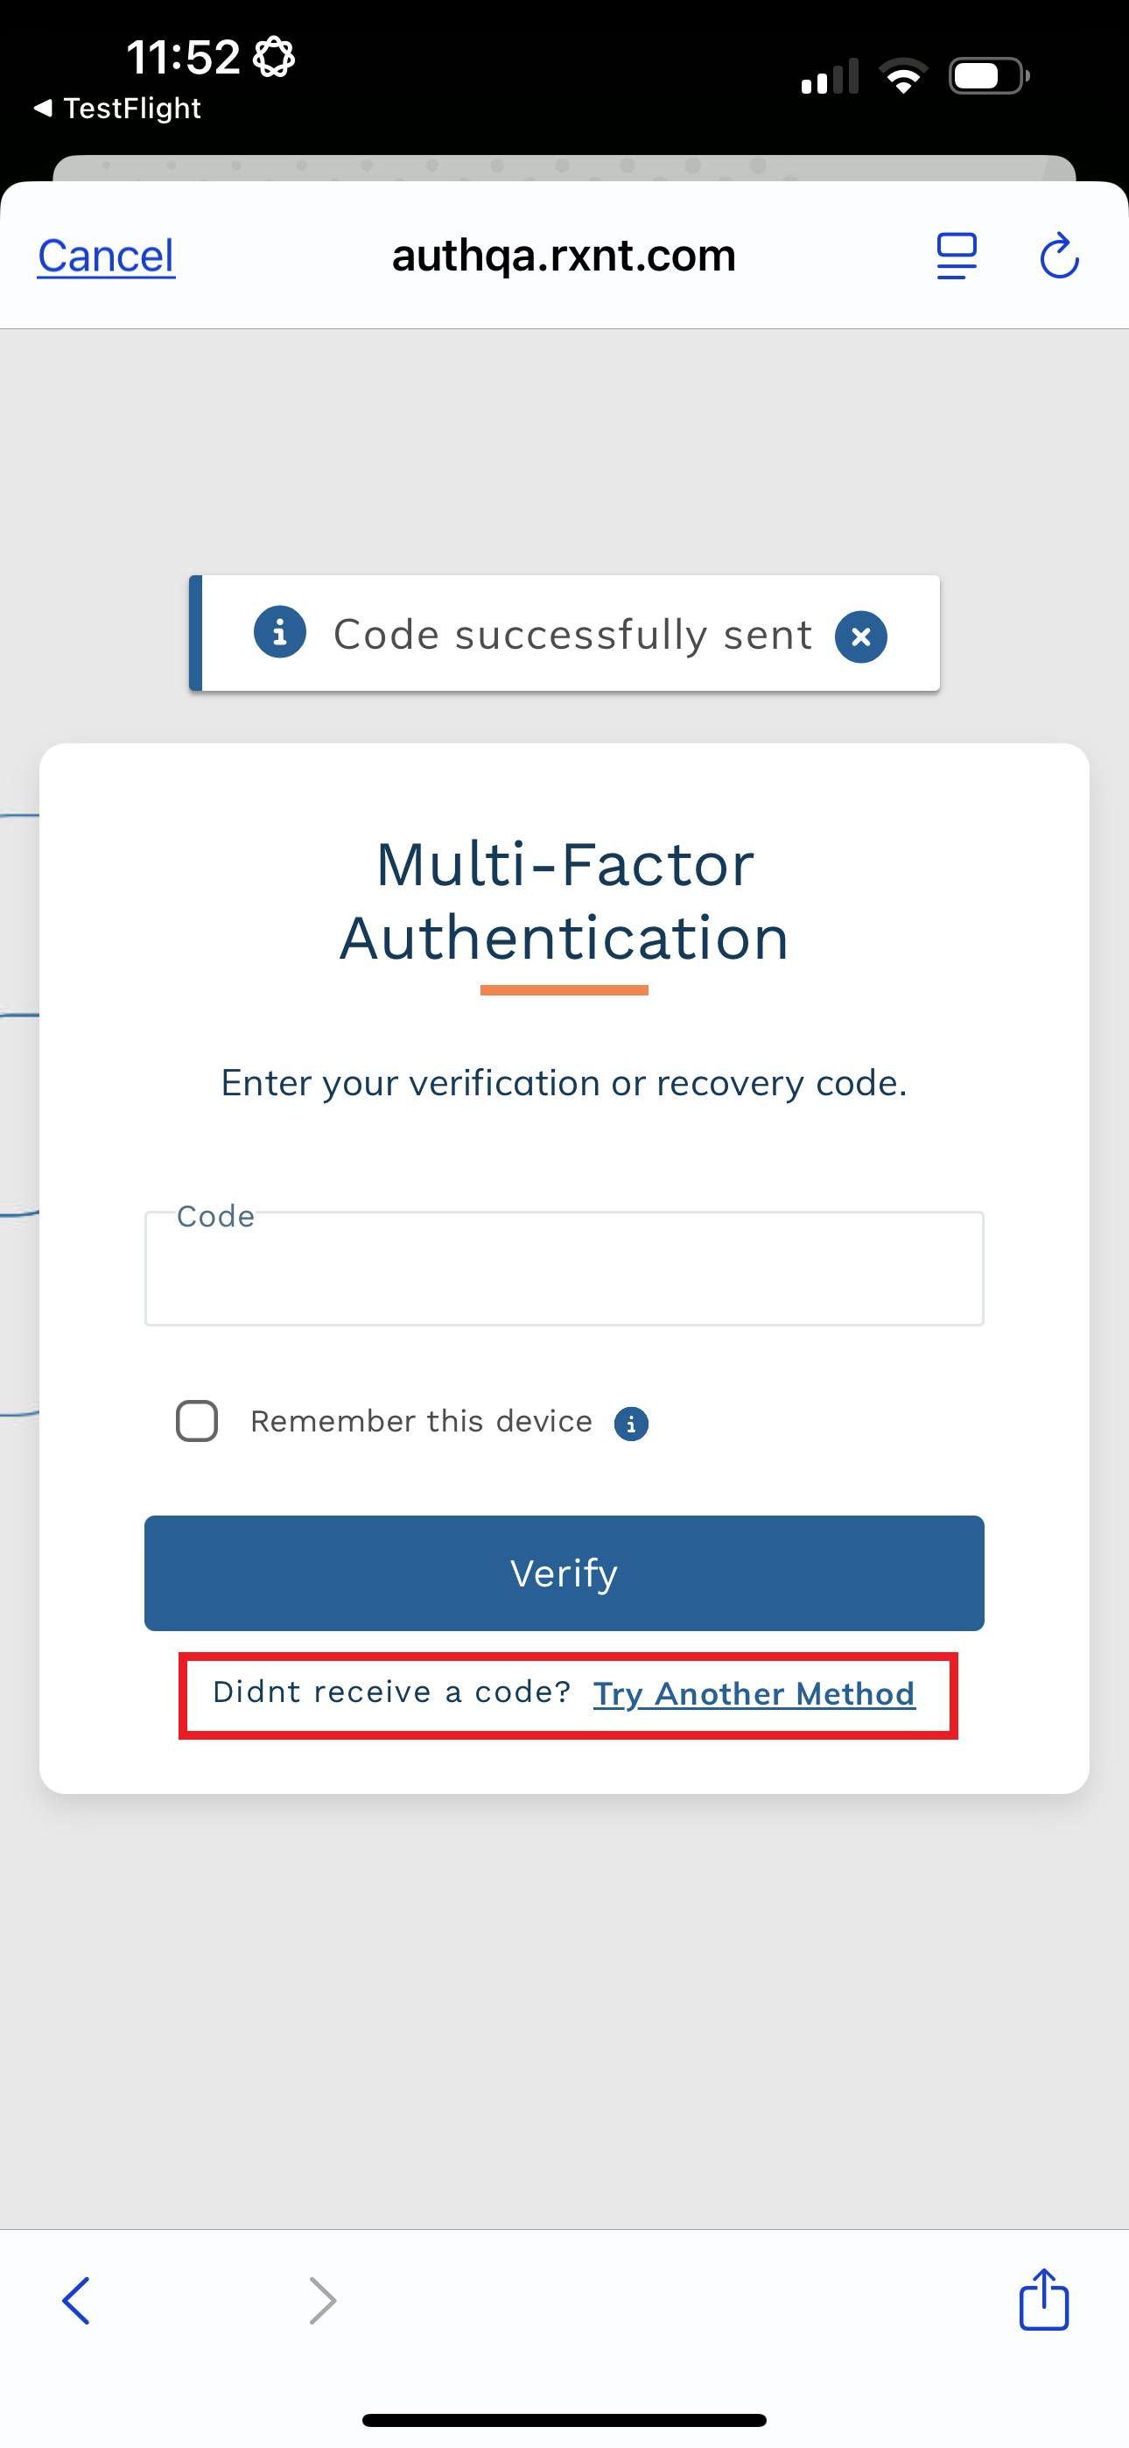Screen dimensions: 1129x2448
Task: Open the 'Try Another Method' link
Action: 754,1694
